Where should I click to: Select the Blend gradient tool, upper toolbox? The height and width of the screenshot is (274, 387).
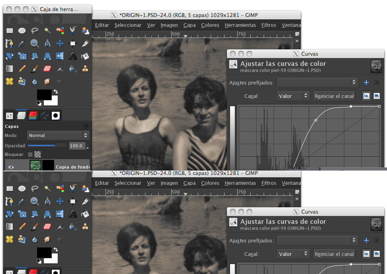9,69
